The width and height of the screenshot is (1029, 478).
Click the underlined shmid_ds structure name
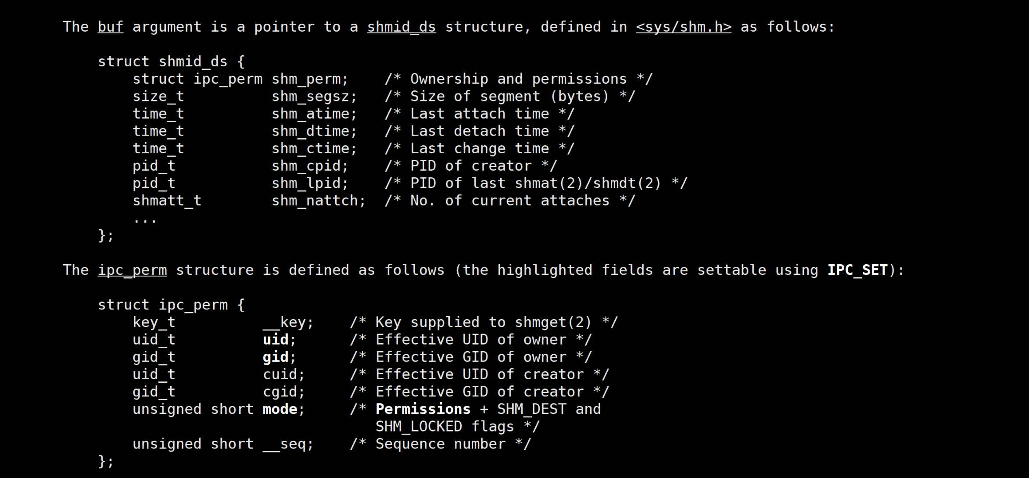coord(401,27)
